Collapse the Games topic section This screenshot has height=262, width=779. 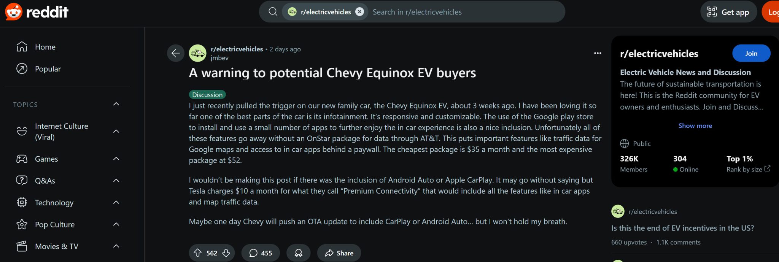(116, 159)
